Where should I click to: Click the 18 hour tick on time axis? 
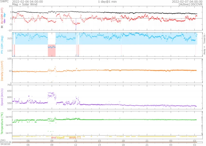123,141
